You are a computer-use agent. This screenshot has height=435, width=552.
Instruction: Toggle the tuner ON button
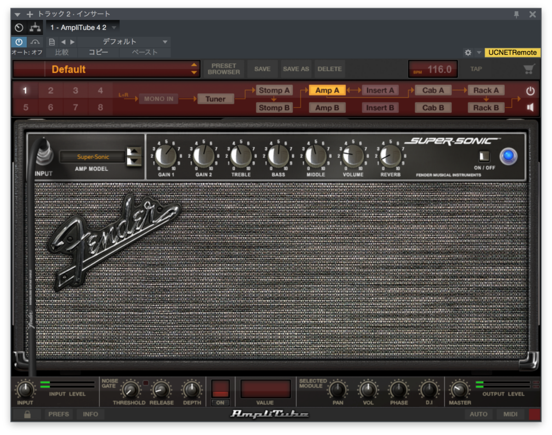pos(220,403)
